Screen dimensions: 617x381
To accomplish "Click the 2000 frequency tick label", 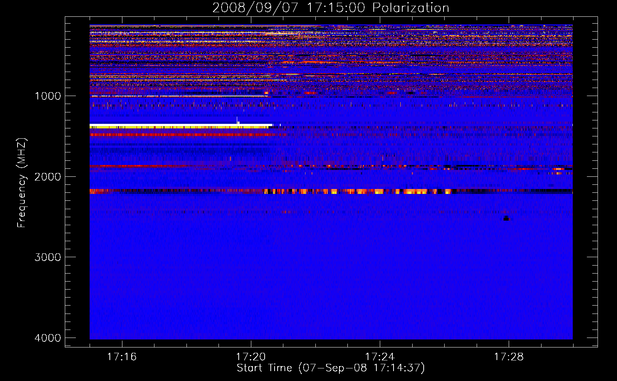I will [48, 177].
